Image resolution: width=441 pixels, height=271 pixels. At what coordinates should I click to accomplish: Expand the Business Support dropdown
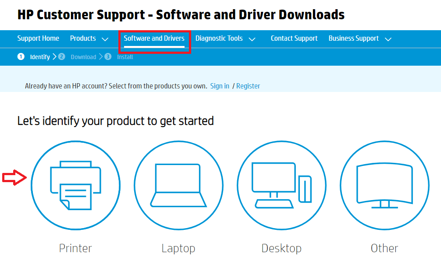pyautogui.click(x=359, y=39)
